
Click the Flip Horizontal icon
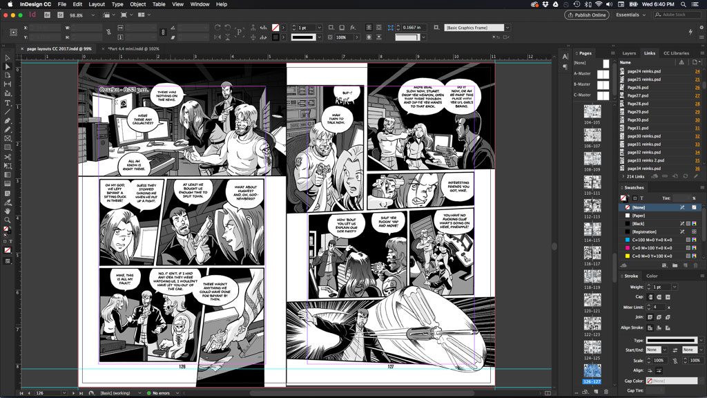coord(217,37)
